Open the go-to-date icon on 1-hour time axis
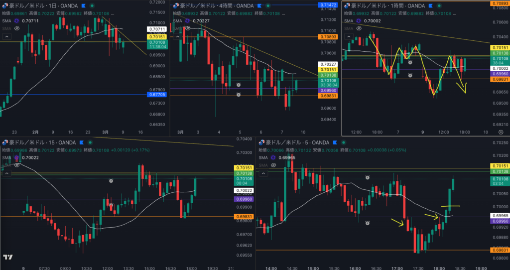 (x=500, y=132)
